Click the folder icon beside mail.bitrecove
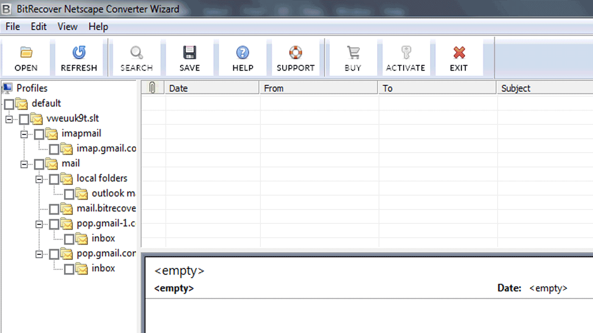Screen dimensions: 593x333 67,209
